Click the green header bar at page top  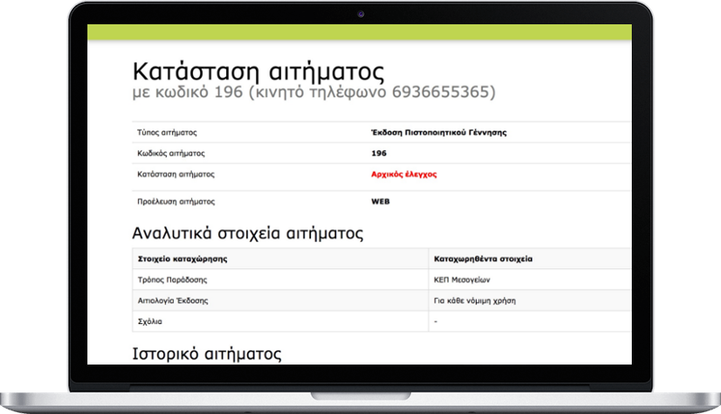tap(360, 31)
